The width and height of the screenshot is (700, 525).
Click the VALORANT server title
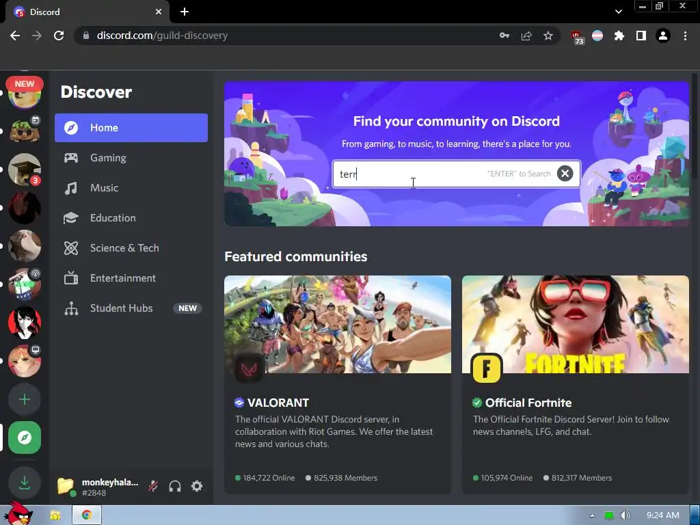[278, 403]
